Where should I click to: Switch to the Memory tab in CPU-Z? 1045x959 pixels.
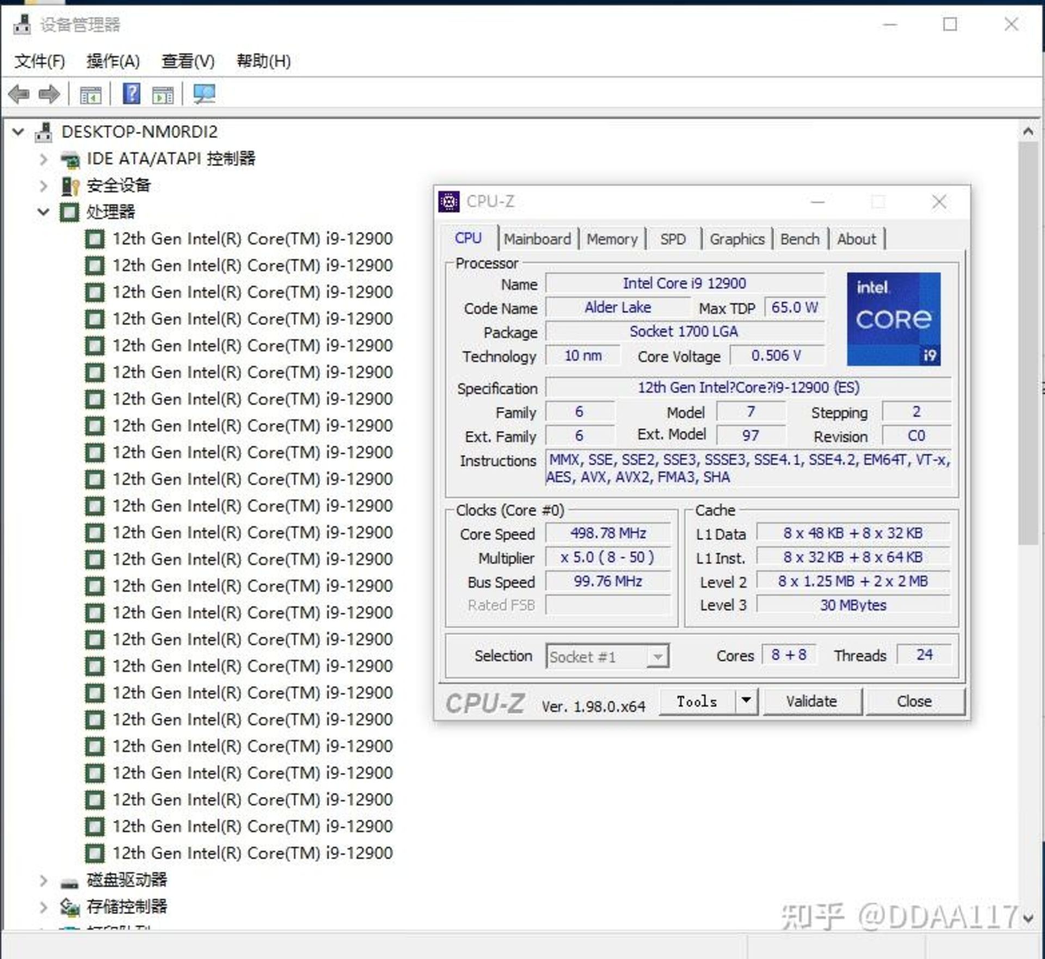pyautogui.click(x=612, y=239)
